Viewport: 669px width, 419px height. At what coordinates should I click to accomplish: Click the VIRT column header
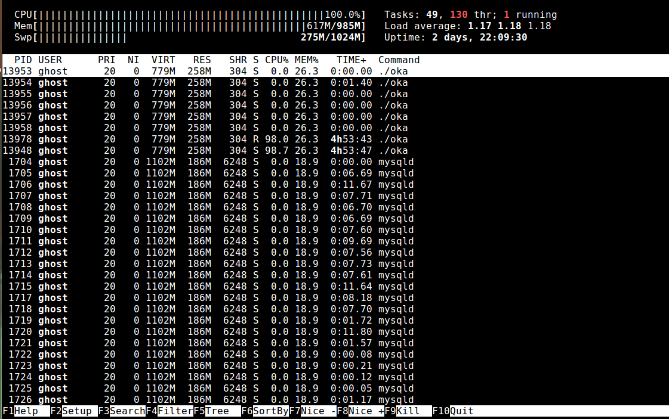(x=163, y=60)
